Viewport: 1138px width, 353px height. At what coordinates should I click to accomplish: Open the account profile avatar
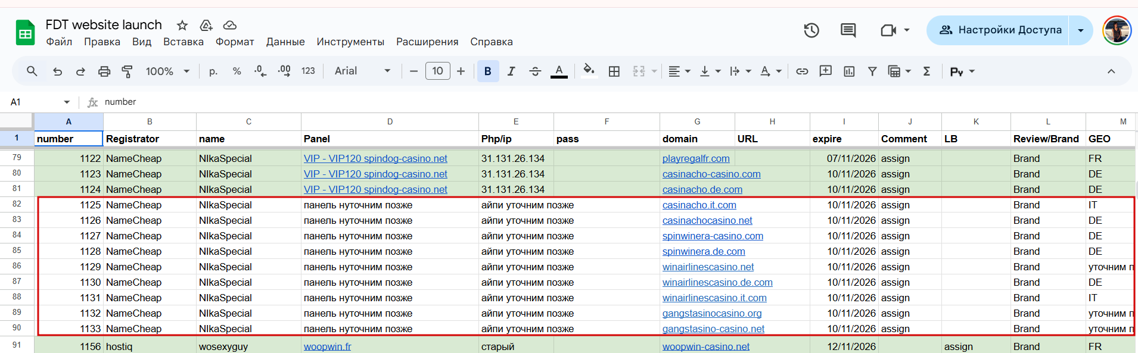pyautogui.click(x=1117, y=30)
